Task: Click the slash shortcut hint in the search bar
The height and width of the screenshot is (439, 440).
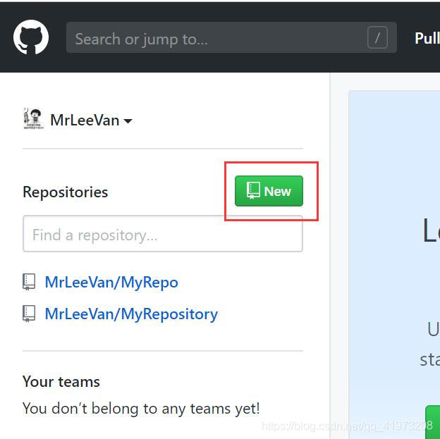Action: pyautogui.click(x=377, y=37)
